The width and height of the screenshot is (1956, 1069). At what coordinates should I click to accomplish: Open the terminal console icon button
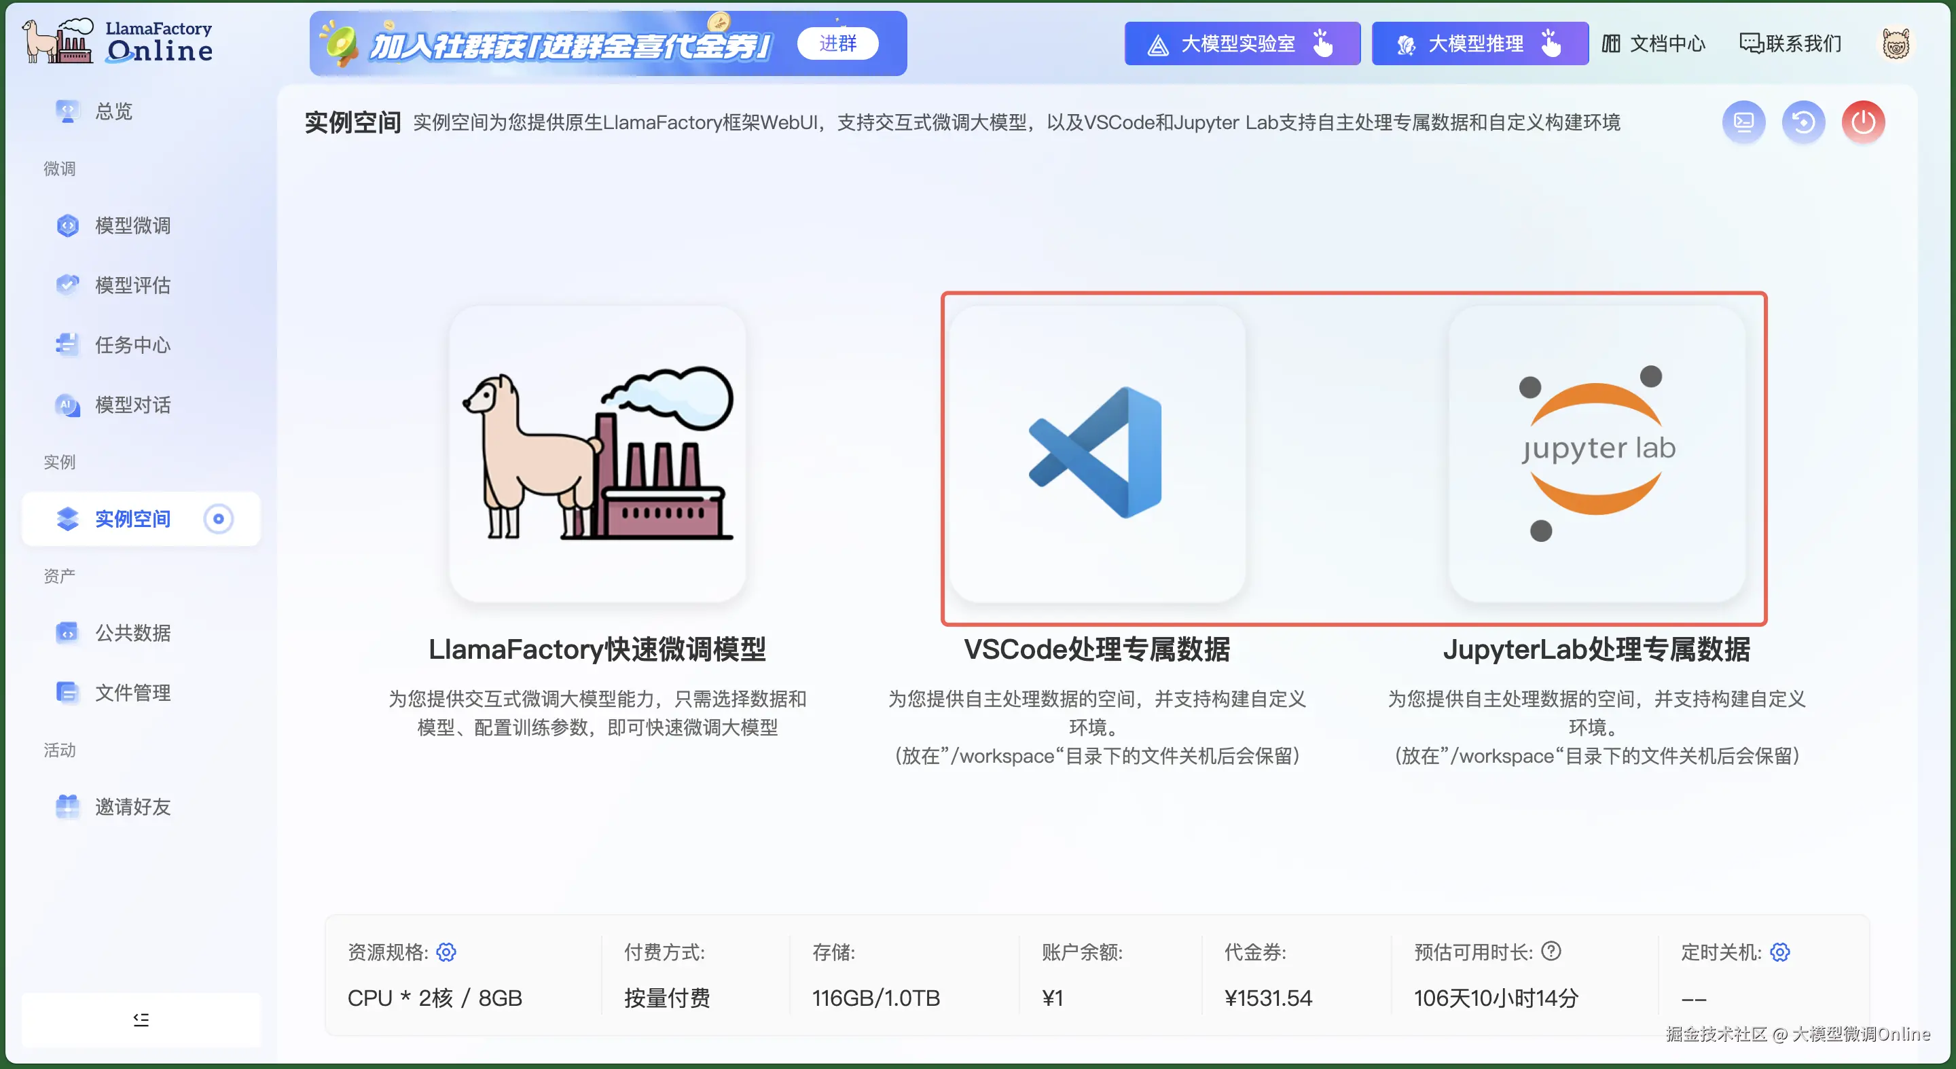1743,122
